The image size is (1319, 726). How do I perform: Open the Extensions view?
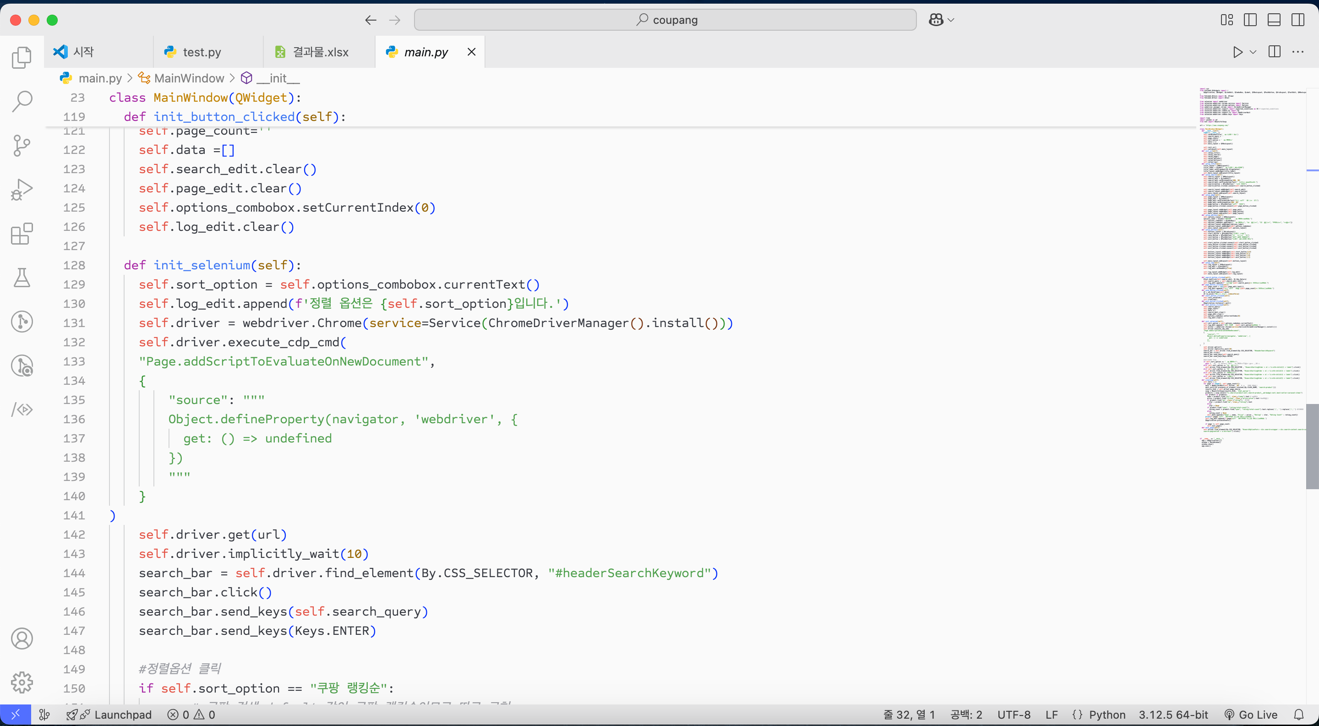pos(22,234)
